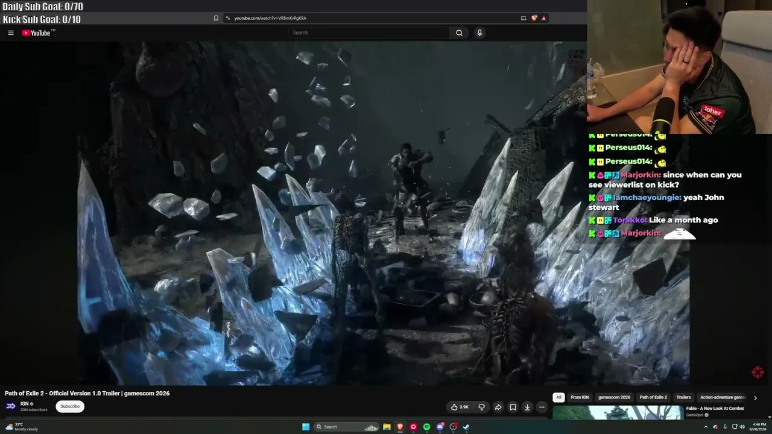Subscribe to the IGN channel
Viewport: 772px width, 434px height.
point(70,406)
